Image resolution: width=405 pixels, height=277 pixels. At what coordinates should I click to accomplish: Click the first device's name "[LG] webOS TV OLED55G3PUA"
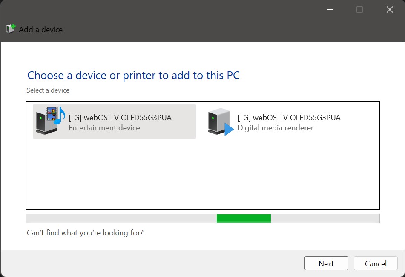coord(120,118)
